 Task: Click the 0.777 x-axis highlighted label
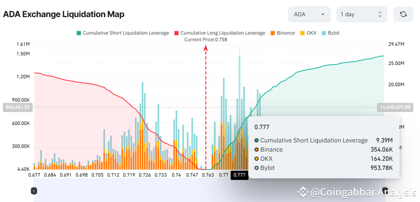click(x=239, y=175)
